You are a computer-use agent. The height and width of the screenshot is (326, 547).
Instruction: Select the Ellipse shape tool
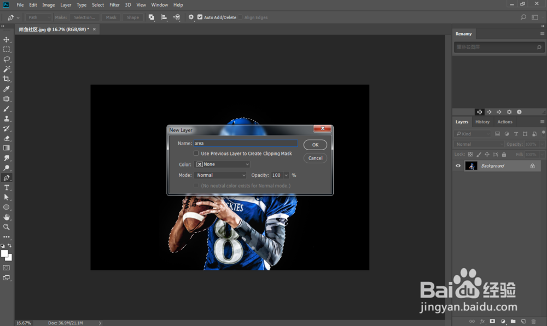pyautogui.click(x=6, y=208)
